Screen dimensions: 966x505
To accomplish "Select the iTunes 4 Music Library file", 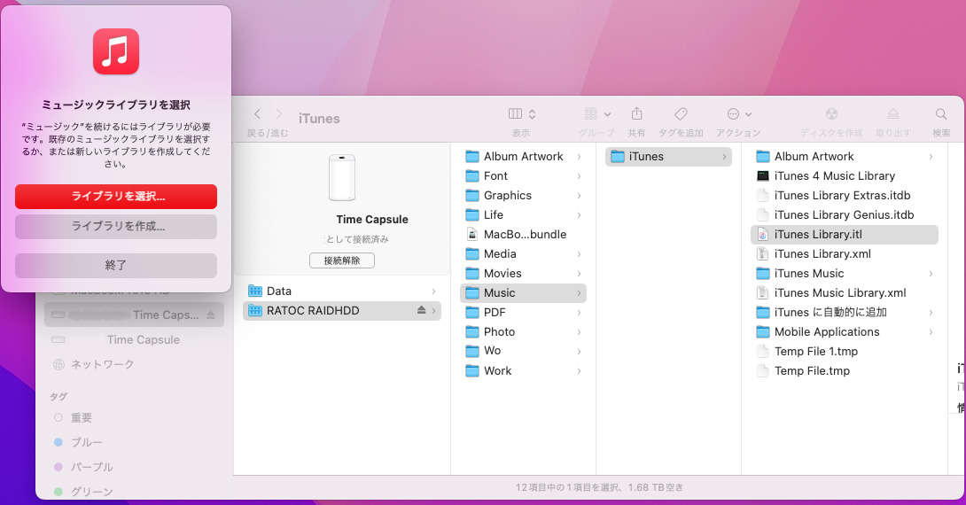I will [844, 176].
